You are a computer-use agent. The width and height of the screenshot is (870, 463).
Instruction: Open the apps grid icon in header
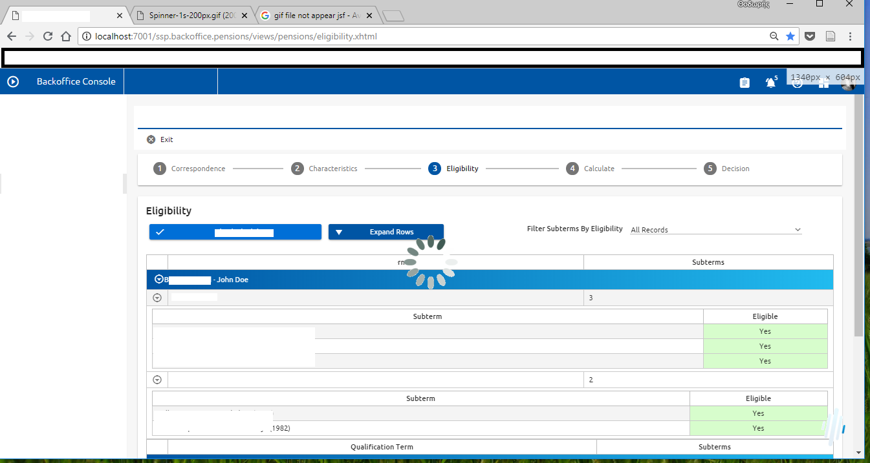pyautogui.click(x=823, y=83)
